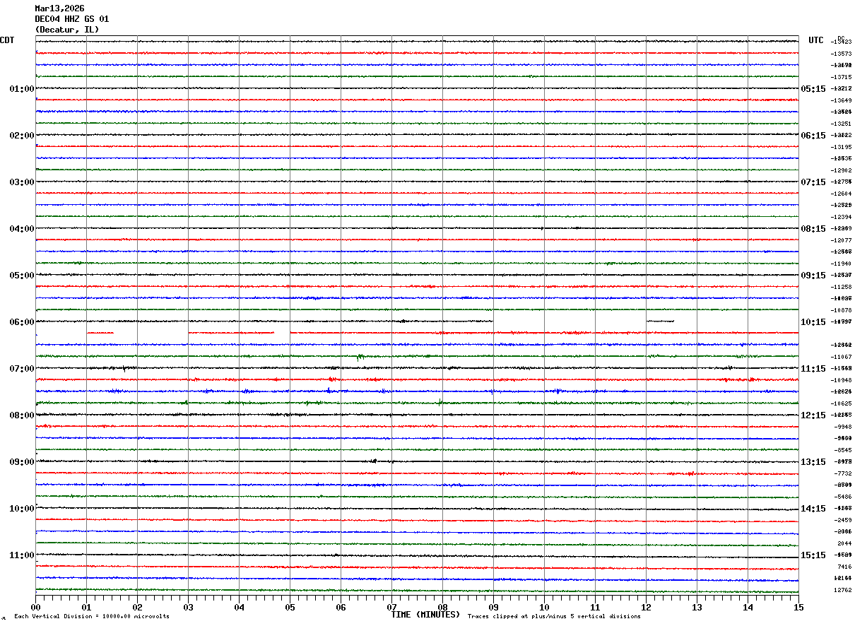This screenshot has height=626, width=855.
Task: Select the 01:00 CDT hour label
Action: (22, 89)
